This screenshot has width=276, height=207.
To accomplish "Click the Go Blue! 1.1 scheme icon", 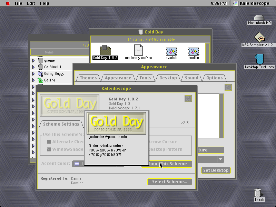I will point(40,67).
